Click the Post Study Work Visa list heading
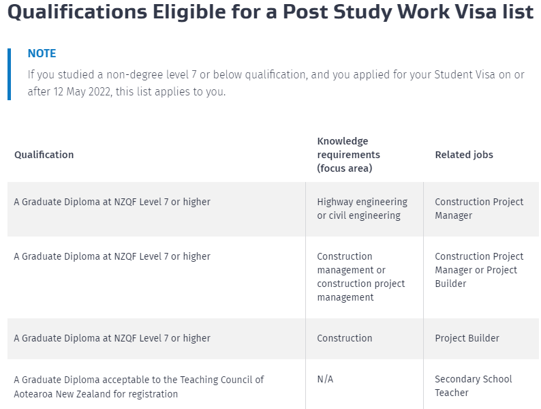Image resolution: width=541 pixels, height=409 pixels. tap(270, 14)
